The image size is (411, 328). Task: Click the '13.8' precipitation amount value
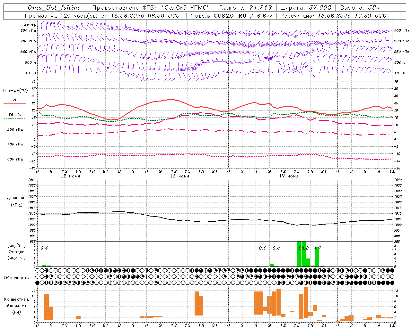[303, 248]
